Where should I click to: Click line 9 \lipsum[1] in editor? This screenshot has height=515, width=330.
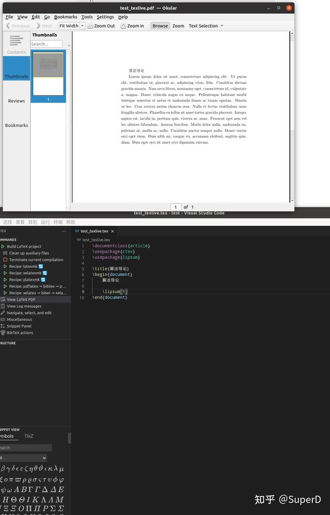click(115, 292)
